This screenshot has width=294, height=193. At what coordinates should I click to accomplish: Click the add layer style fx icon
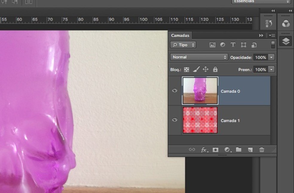[204, 150]
